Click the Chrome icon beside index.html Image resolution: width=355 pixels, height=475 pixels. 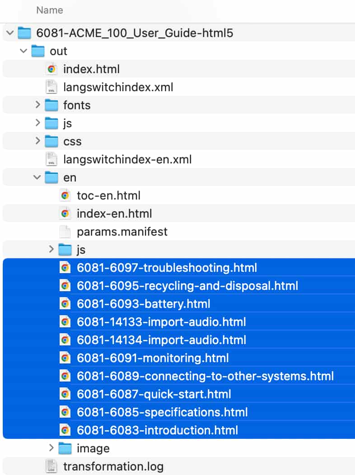click(x=51, y=69)
